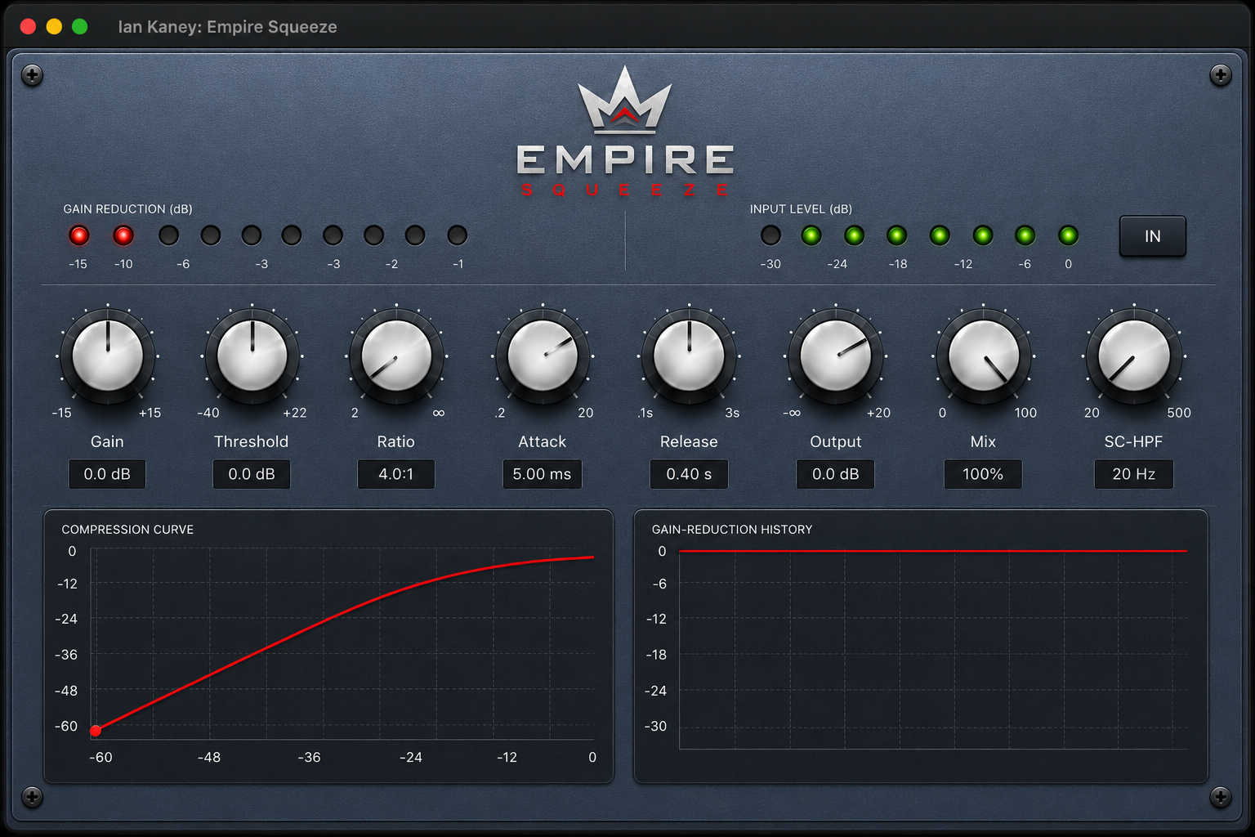Viewport: 1255px width, 837px height.
Task: Click the Threshold knob
Action: click(x=252, y=356)
